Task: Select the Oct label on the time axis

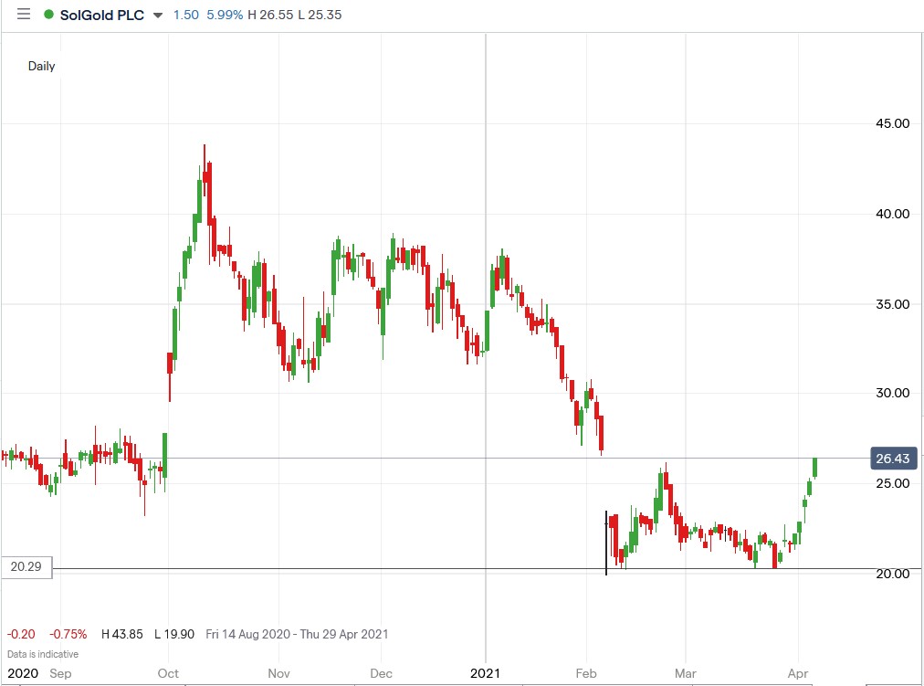Action: coord(167,673)
